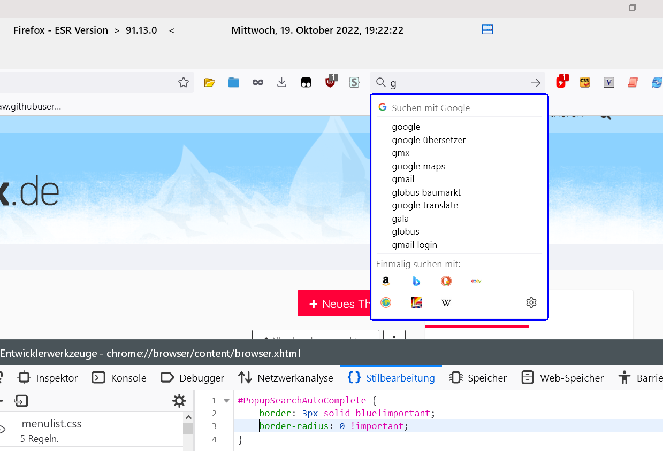
Task: Open the Speicher tab
Action: (x=478, y=378)
